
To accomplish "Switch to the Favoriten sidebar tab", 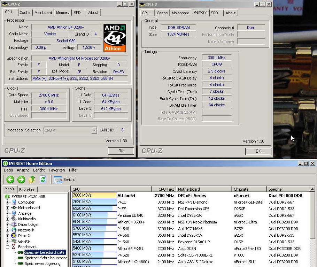I will tap(27, 190).
